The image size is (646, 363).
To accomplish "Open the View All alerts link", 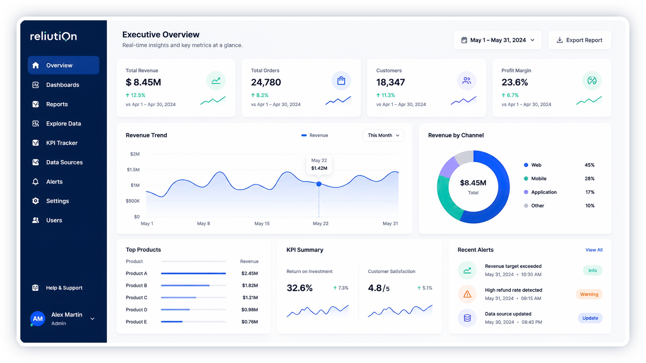I will [x=594, y=250].
